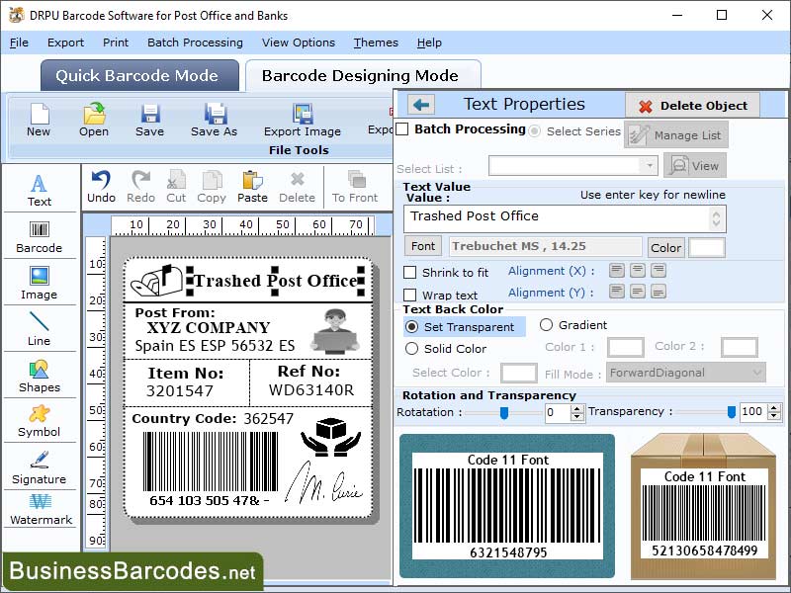This screenshot has width=791, height=593.
Task: Select the Barcode tool
Action: click(x=40, y=235)
